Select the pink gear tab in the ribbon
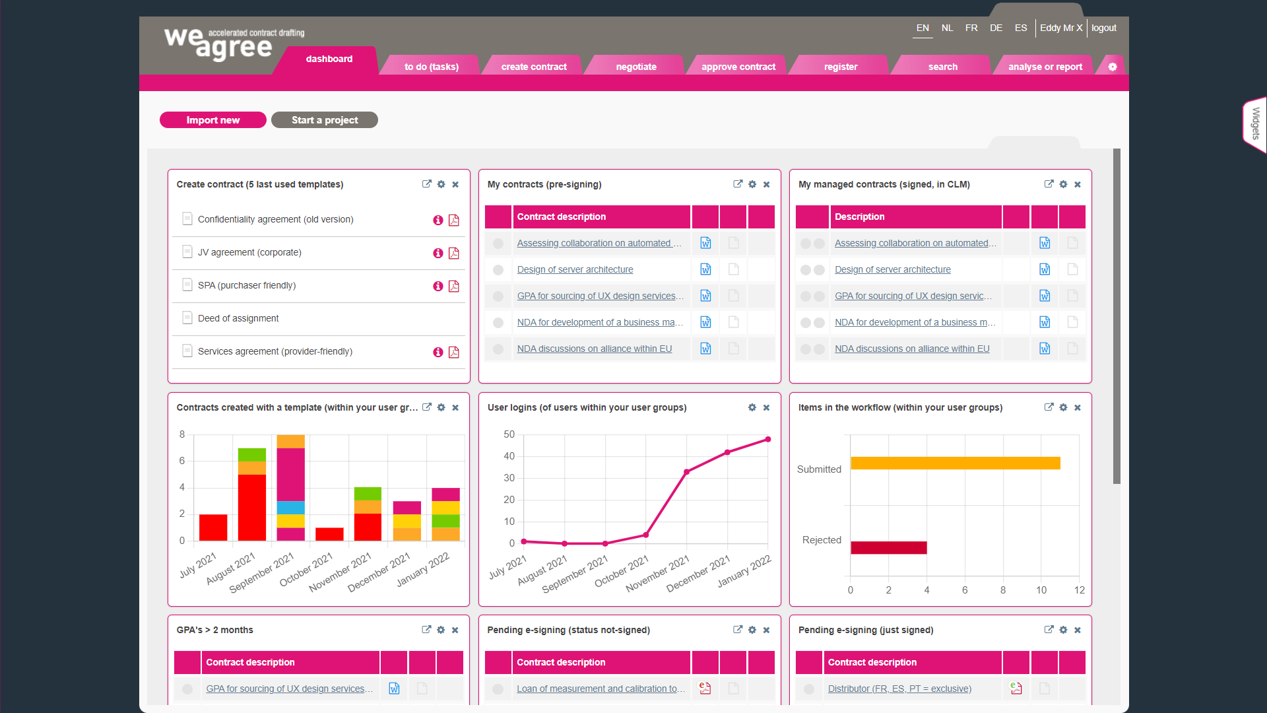This screenshot has height=713, width=1267. click(1113, 65)
